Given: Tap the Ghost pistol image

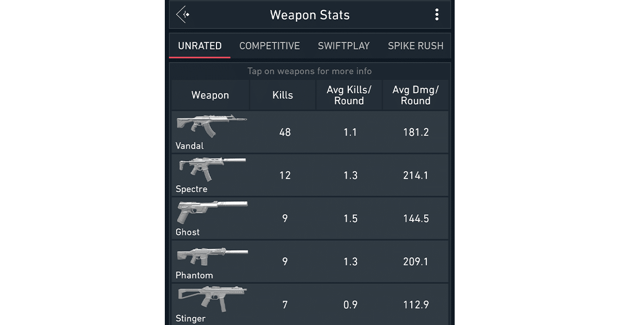Looking at the screenshot, I should click(x=212, y=212).
